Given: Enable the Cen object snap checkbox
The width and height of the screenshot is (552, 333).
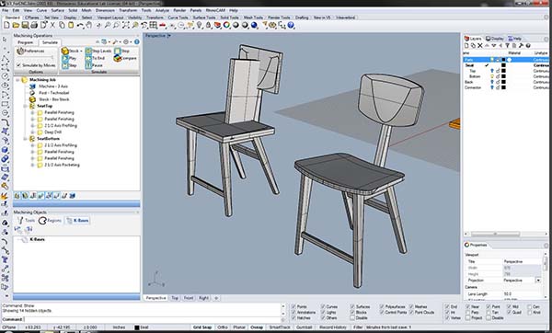Looking at the screenshot, I should pyautogui.click(x=530, y=306).
